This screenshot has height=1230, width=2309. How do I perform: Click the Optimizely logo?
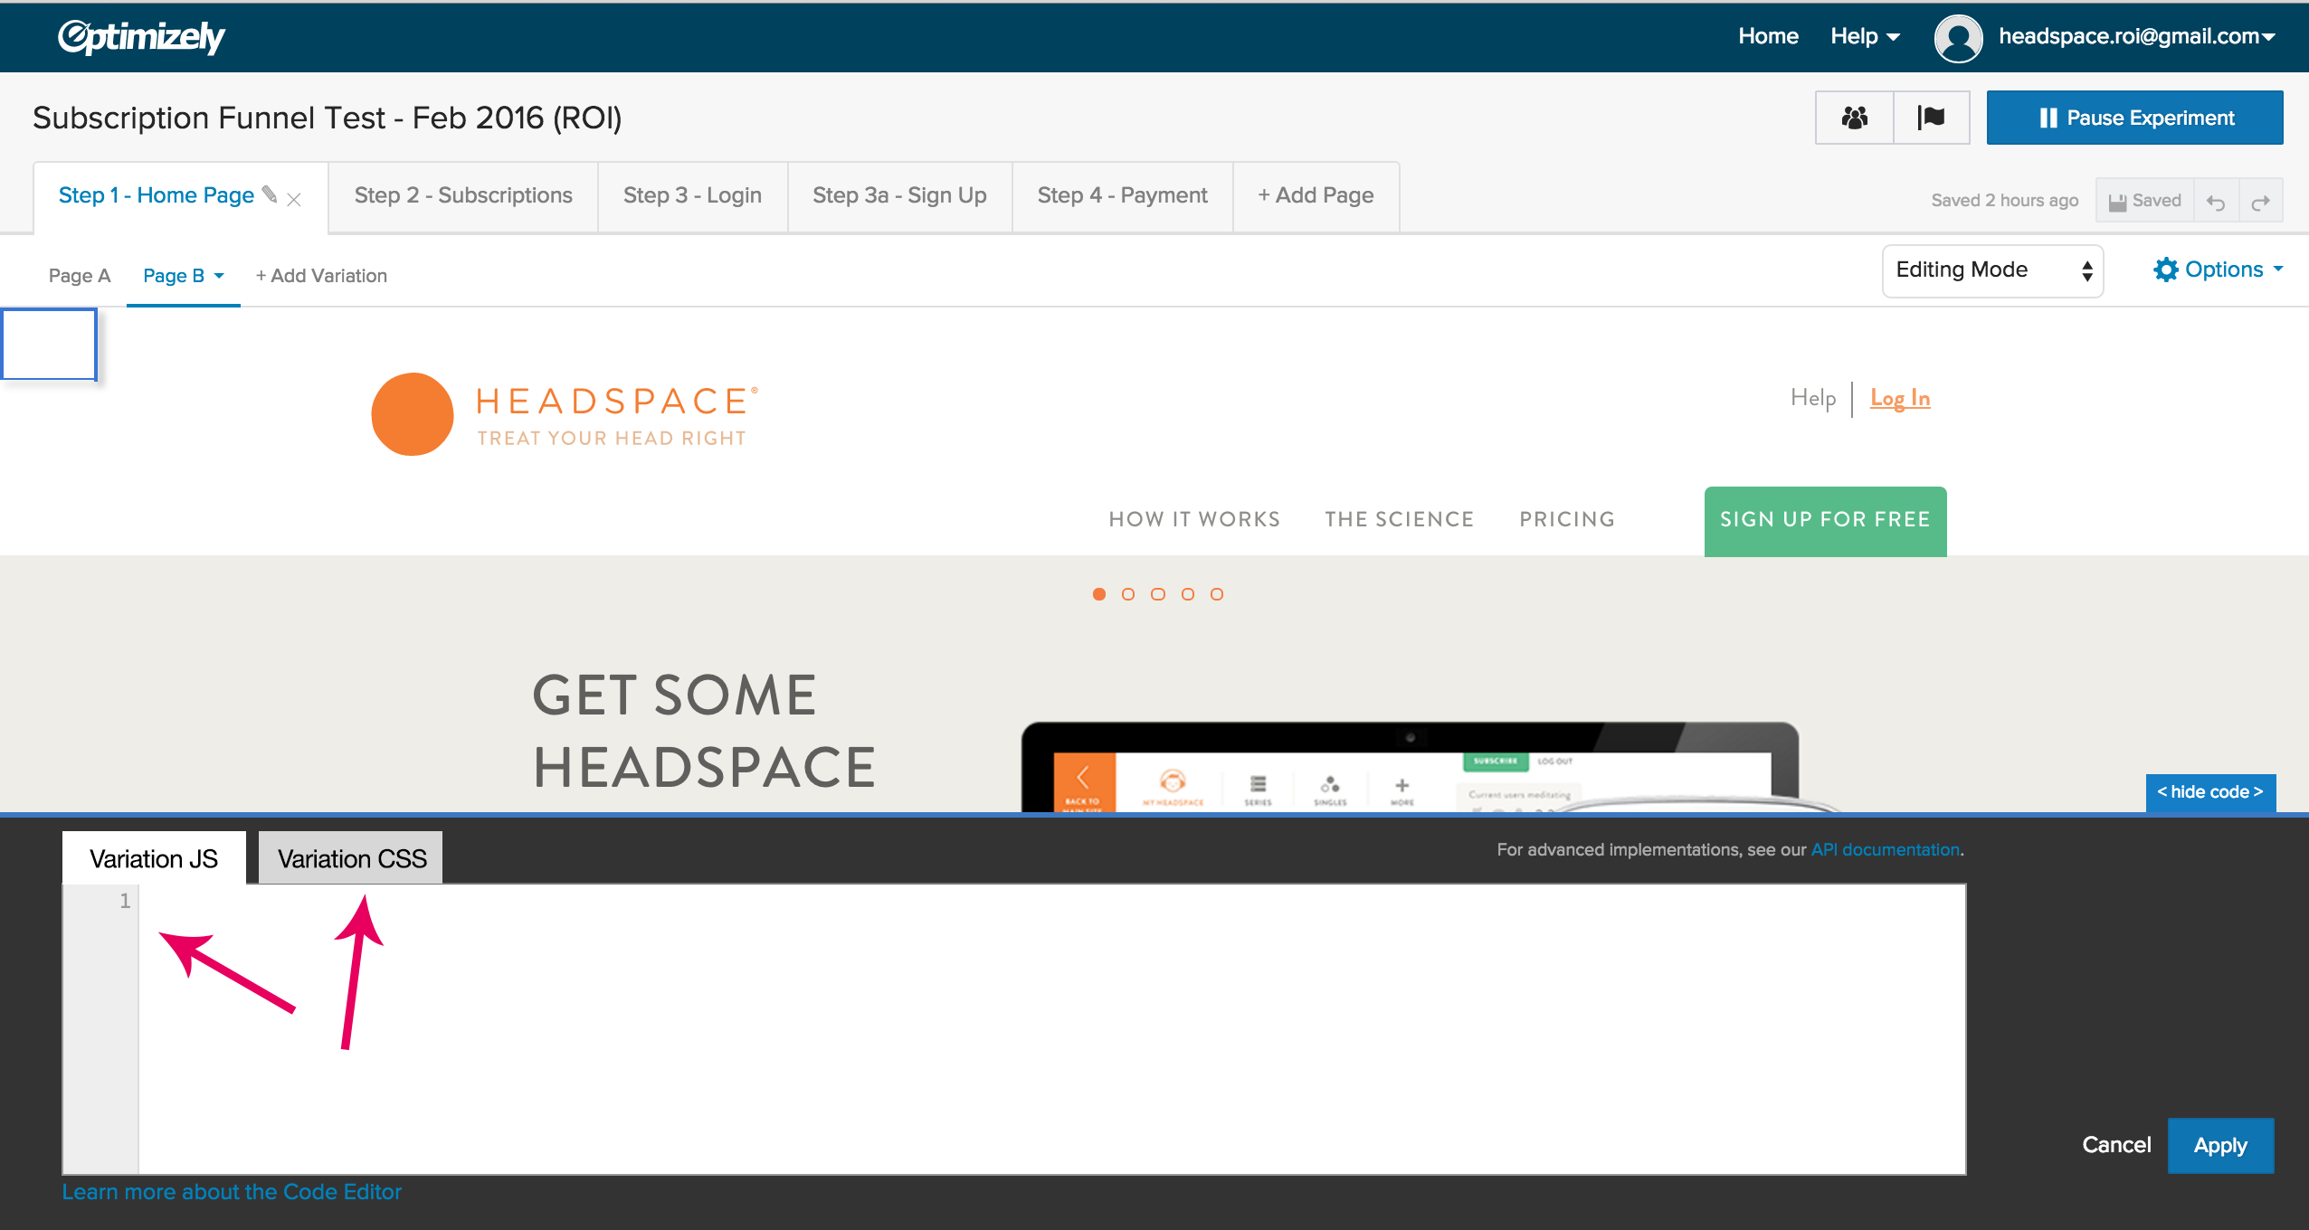click(141, 37)
